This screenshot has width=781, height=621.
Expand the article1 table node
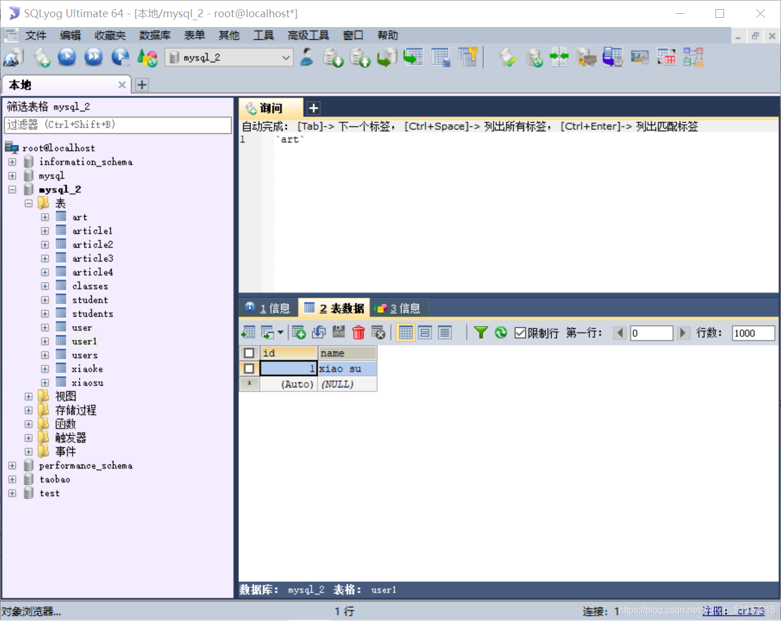click(x=45, y=231)
